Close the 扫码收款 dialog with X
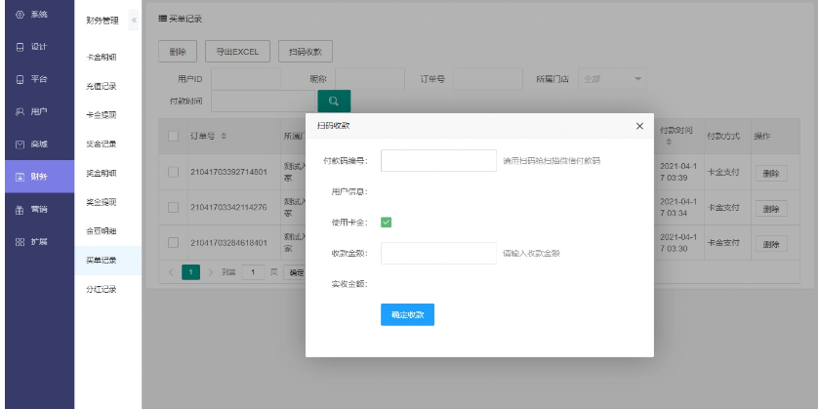Screen dimensions: 819x409 coord(639,126)
